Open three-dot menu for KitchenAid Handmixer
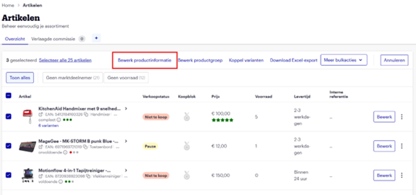416x195 pixels. tap(402, 117)
